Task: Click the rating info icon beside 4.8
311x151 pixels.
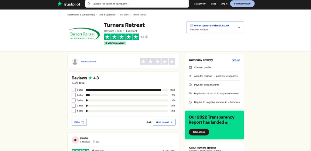Action: click(147, 37)
